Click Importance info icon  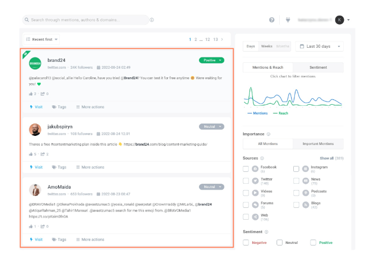269,134
